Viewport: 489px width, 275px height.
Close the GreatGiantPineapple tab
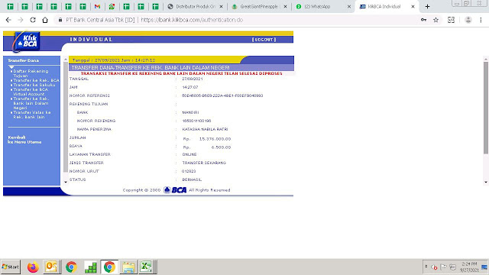(285, 7)
